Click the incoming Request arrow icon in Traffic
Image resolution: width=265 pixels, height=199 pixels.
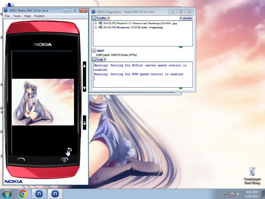click(100, 23)
